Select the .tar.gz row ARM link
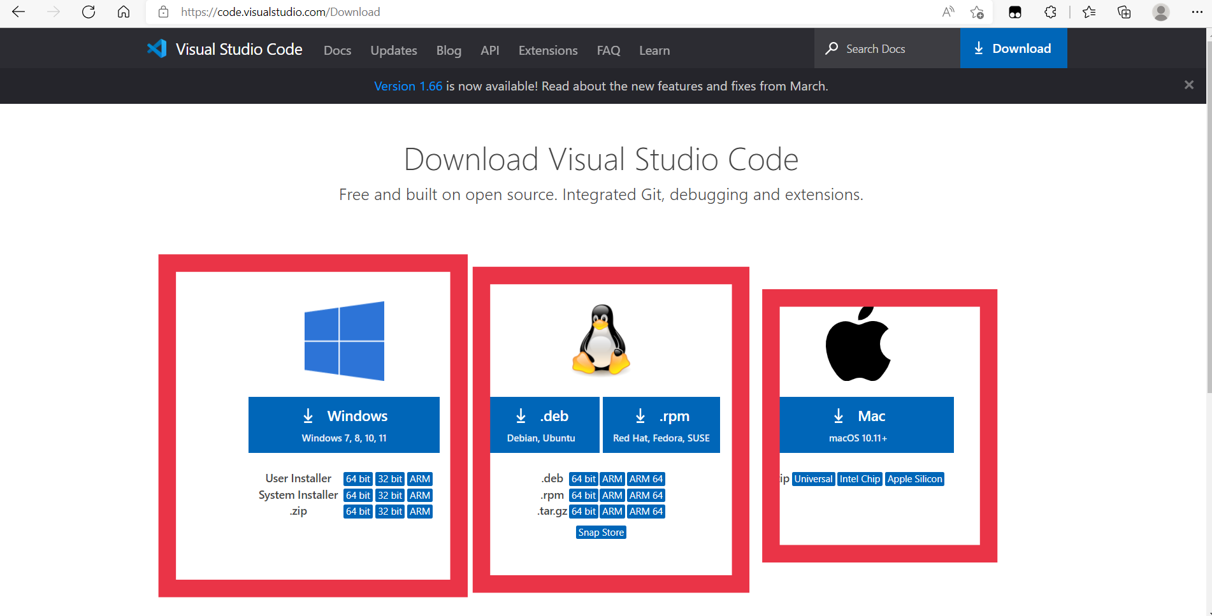The height and width of the screenshot is (616, 1212). (x=612, y=512)
